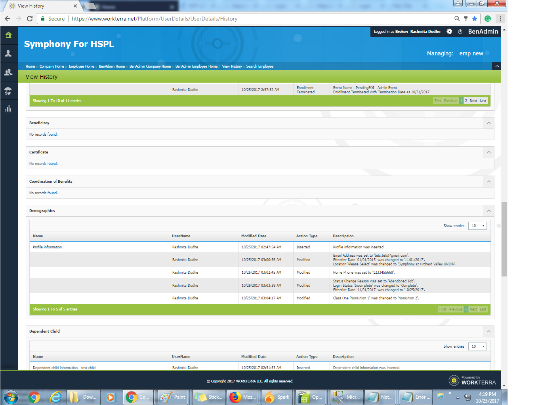Go to Employee Home breadcrumb
Image resolution: width=538 pixels, height=405 pixels.
tap(82, 66)
